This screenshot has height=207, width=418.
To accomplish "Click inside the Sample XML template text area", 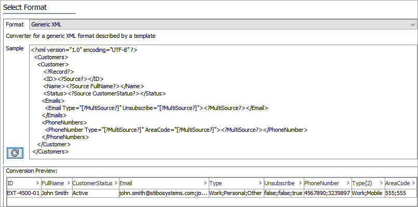I will click(x=223, y=102).
